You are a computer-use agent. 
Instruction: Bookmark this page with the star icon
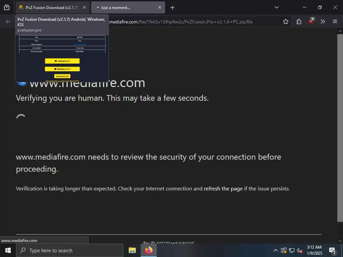pyautogui.click(x=285, y=21)
